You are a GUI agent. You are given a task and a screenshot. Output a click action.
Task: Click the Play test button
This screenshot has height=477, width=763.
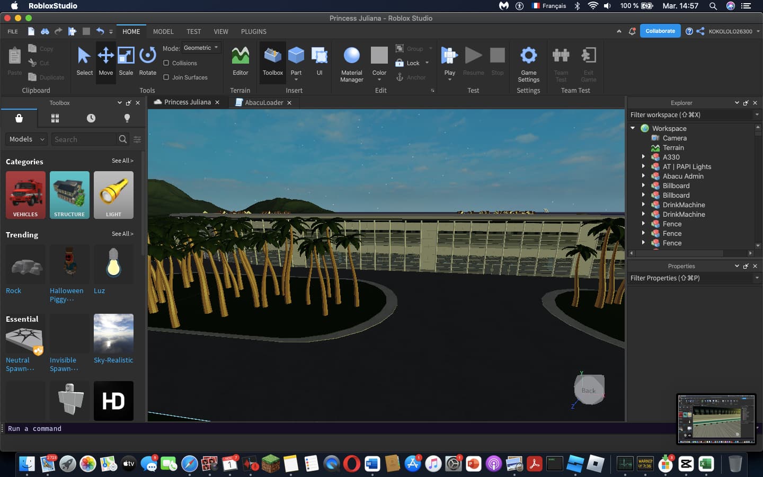tap(449, 56)
